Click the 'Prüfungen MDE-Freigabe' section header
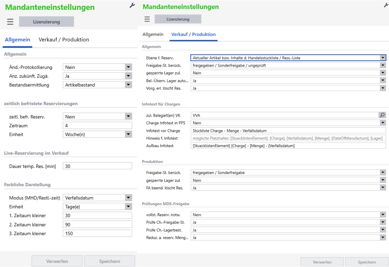389x267 pixels. tap(165, 204)
